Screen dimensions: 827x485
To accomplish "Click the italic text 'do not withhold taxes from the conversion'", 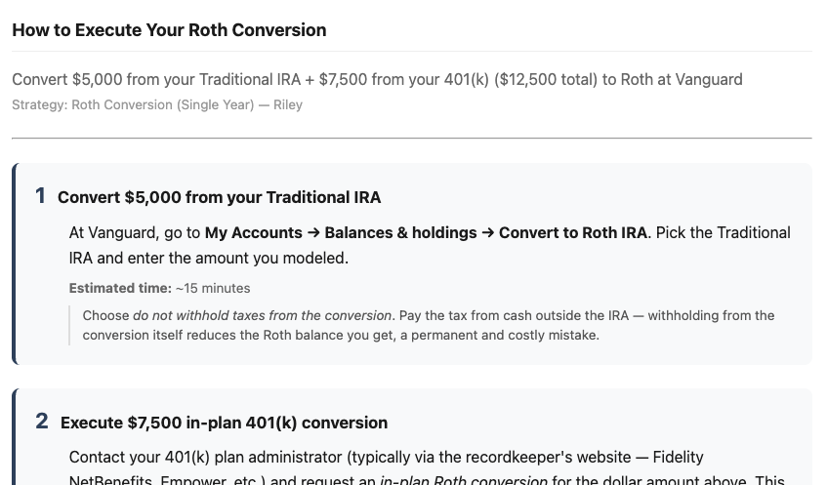I will click(262, 315).
